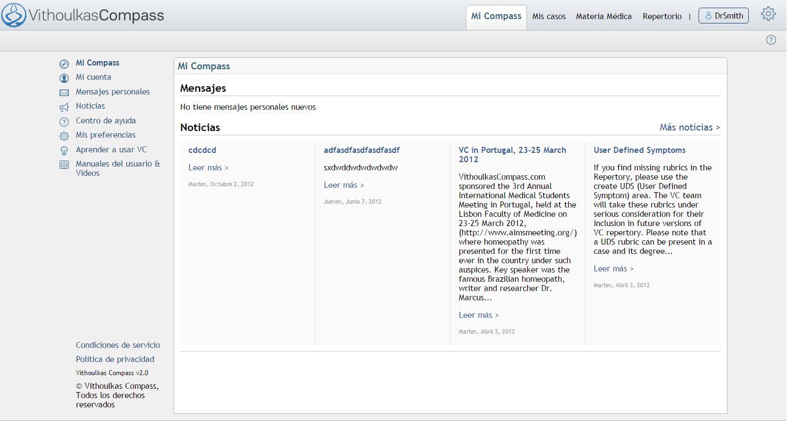
Task: Open Condiciones de servicio link
Action: point(118,345)
